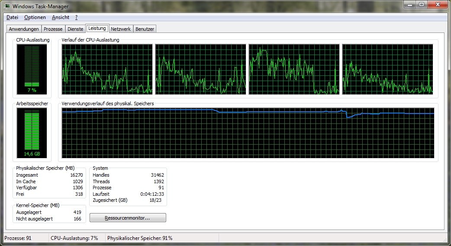Screen dimensions: 451x246
Task: Click status bar text Prozesse: 91
Action: [x=18, y=238]
